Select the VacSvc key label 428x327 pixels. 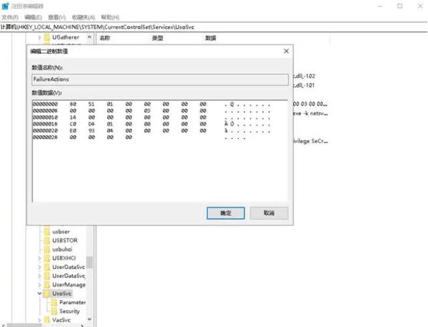pos(61,320)
